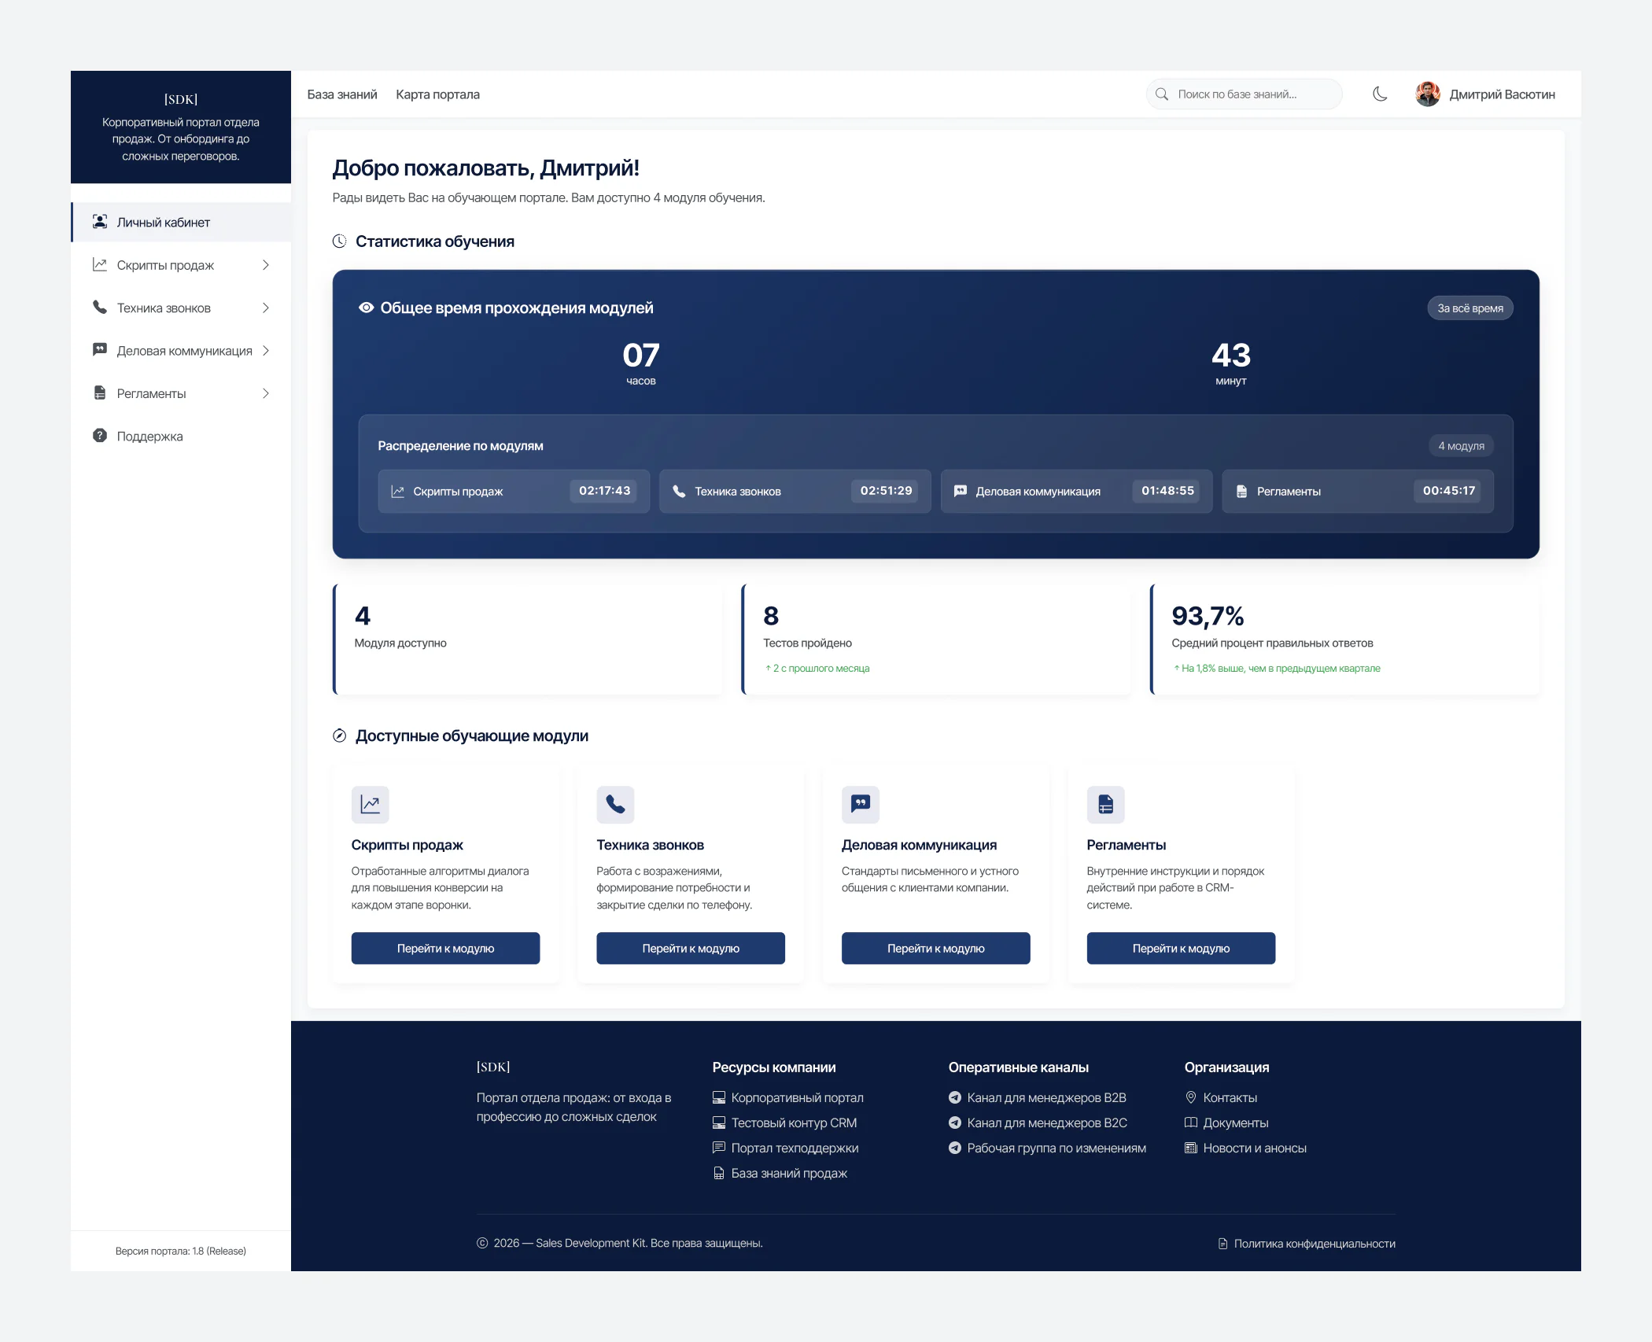1652x1342 pixels.
Task: Expand the Техника звонков sidebar chevron
Action: 266,308
